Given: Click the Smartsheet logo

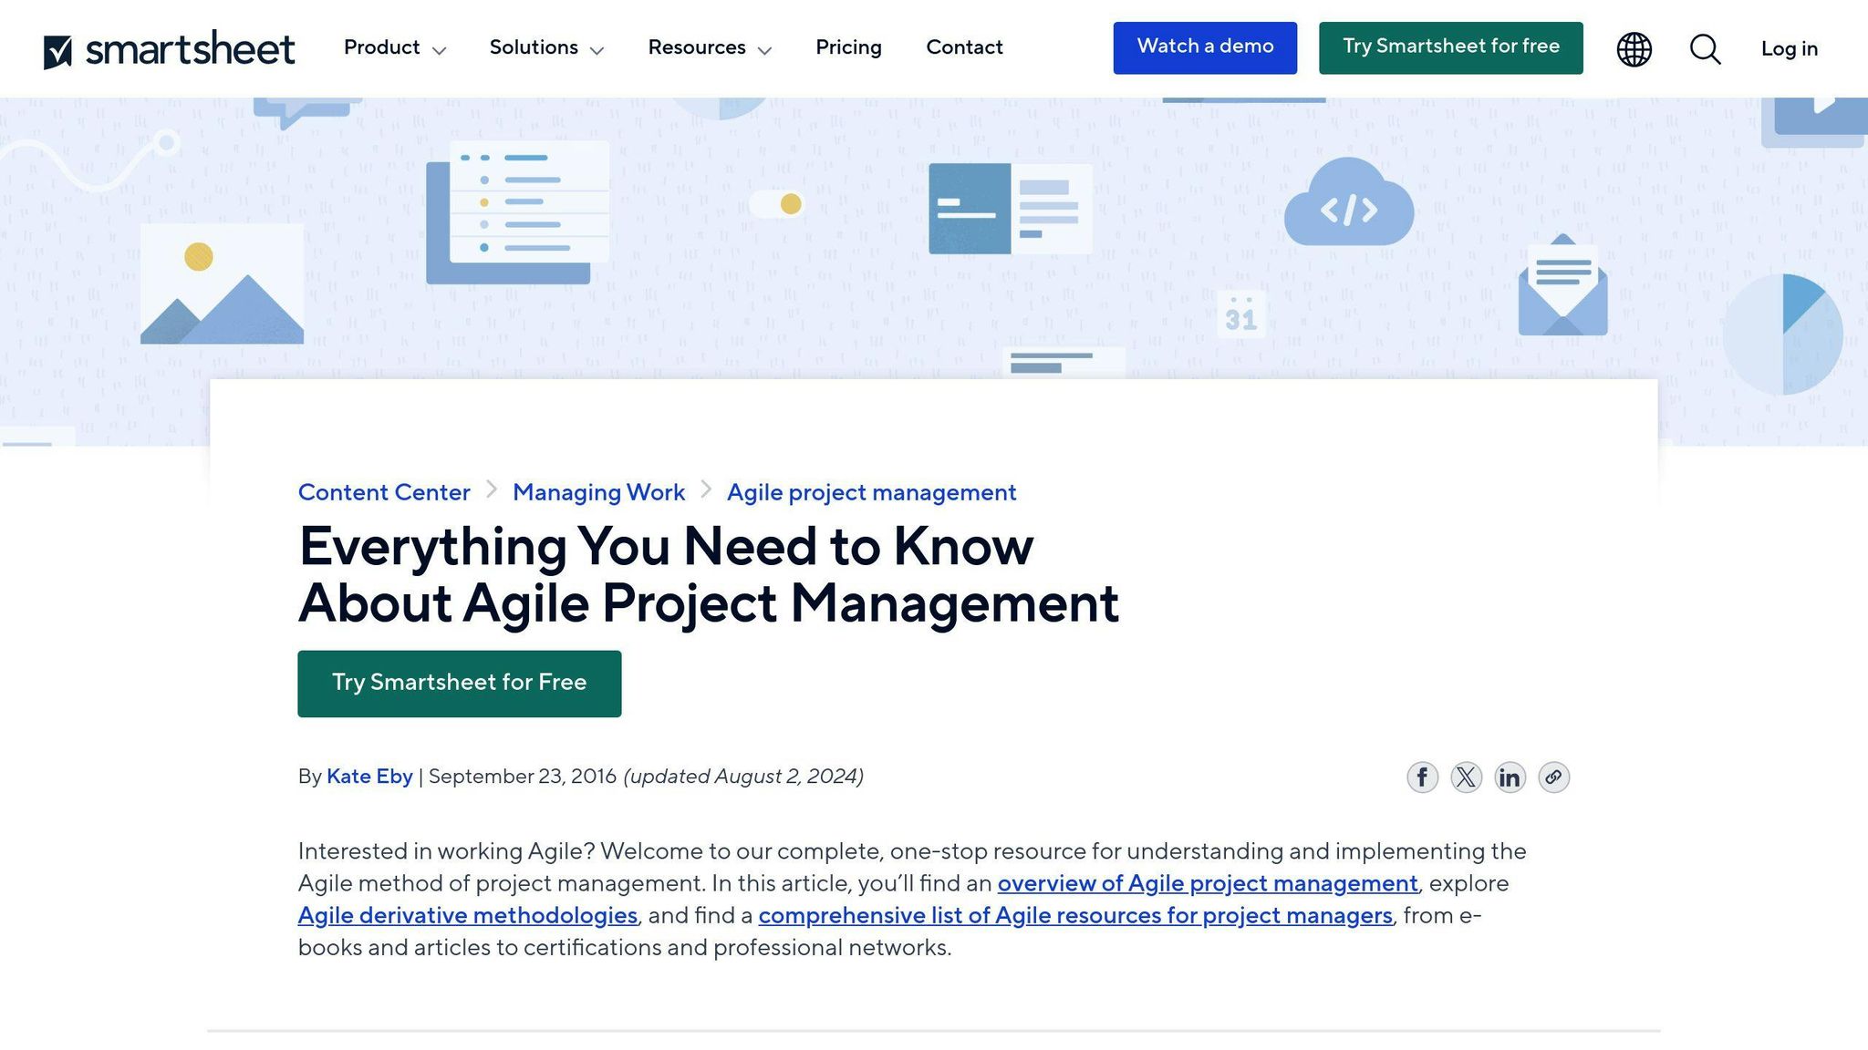Looking at the screenshot, I should click(x=169, y=48).
